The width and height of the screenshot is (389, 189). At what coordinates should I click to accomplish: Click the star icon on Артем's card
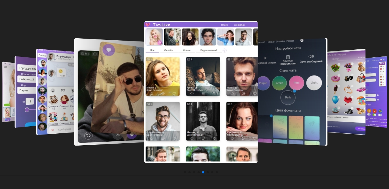click(x=192, y=94)
